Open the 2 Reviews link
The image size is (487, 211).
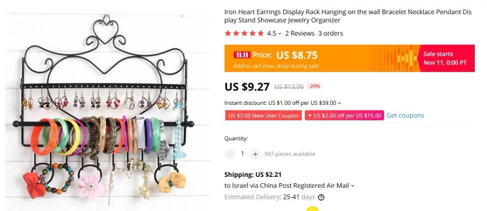[300, 33]
